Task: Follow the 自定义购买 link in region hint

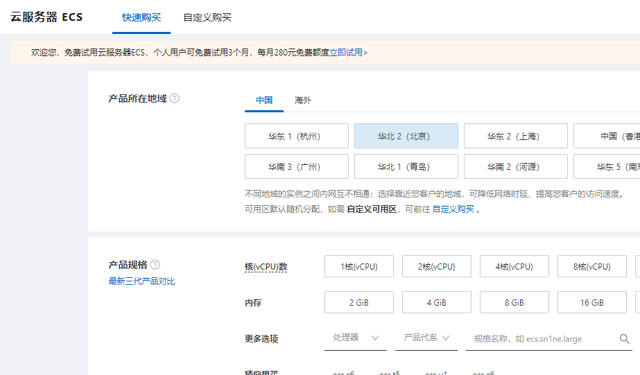Action: [x=453, y=209]
